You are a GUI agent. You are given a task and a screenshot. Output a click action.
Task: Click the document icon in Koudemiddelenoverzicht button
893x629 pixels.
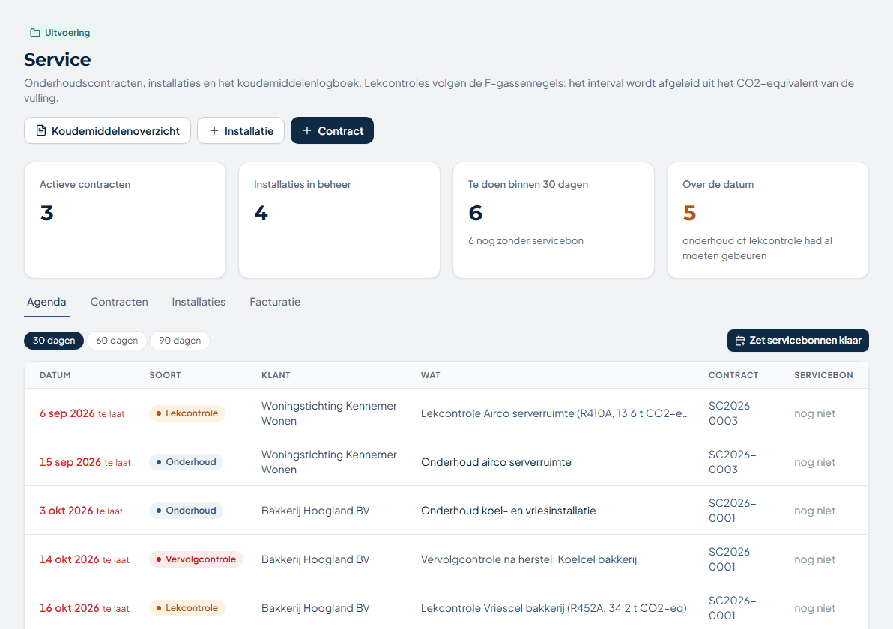coord(41,131)
